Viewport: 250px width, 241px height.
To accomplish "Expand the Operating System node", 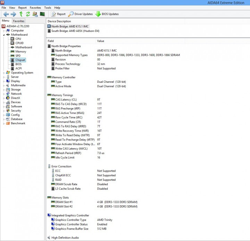I will [x=4, y=73].
